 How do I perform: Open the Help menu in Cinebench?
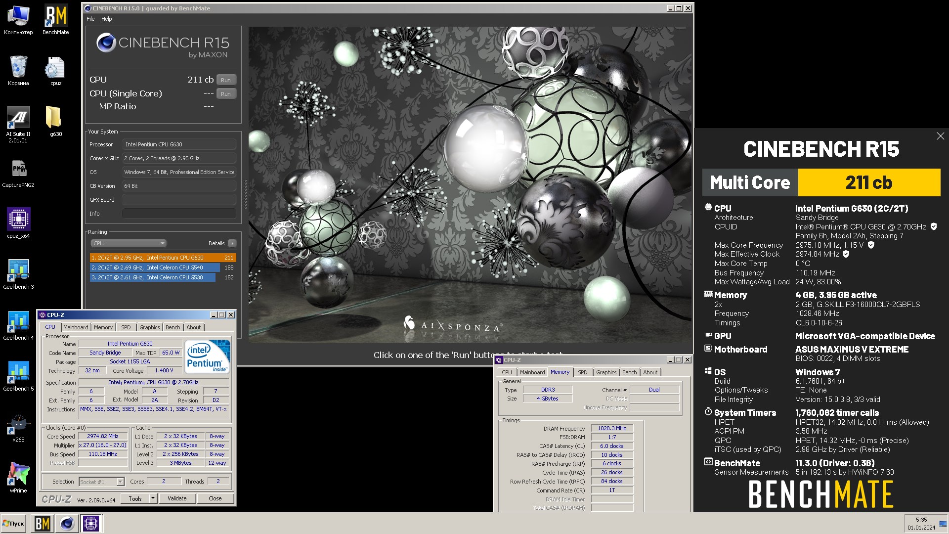pos(106,19)
